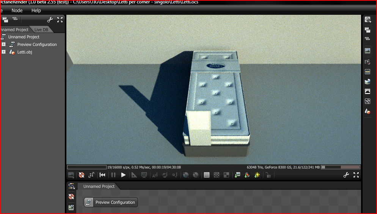Select the fine dotted background pattern
The width and height of the screenshot is (377, 214).
pyautogui.click(x=207, y=175)
